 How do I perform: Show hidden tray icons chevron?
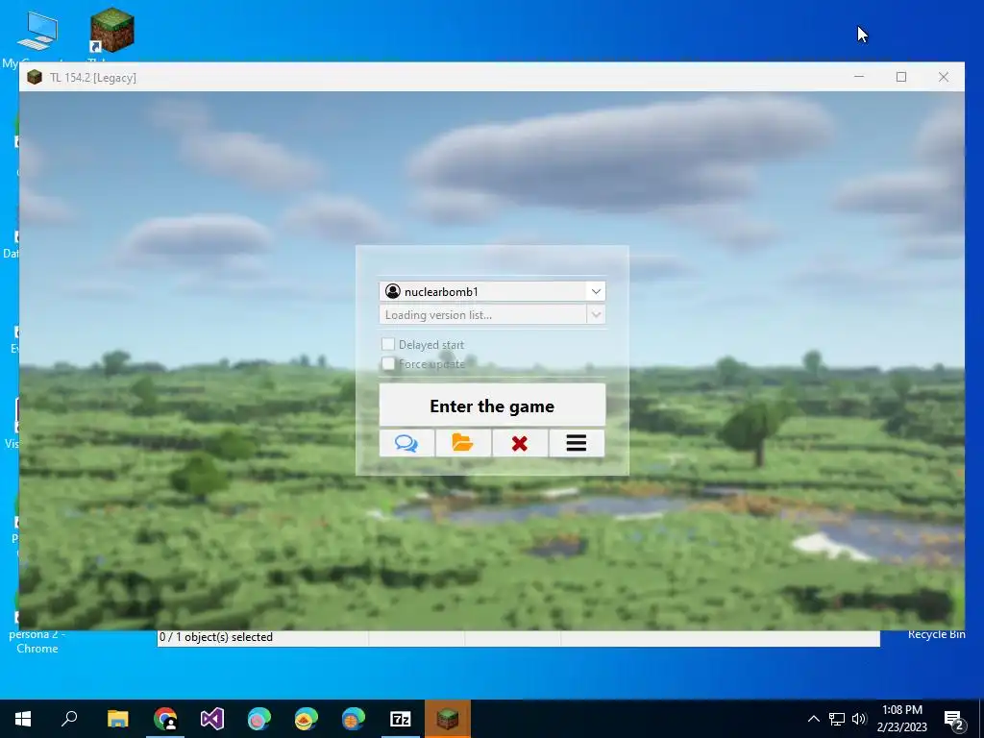coord(813,719)
